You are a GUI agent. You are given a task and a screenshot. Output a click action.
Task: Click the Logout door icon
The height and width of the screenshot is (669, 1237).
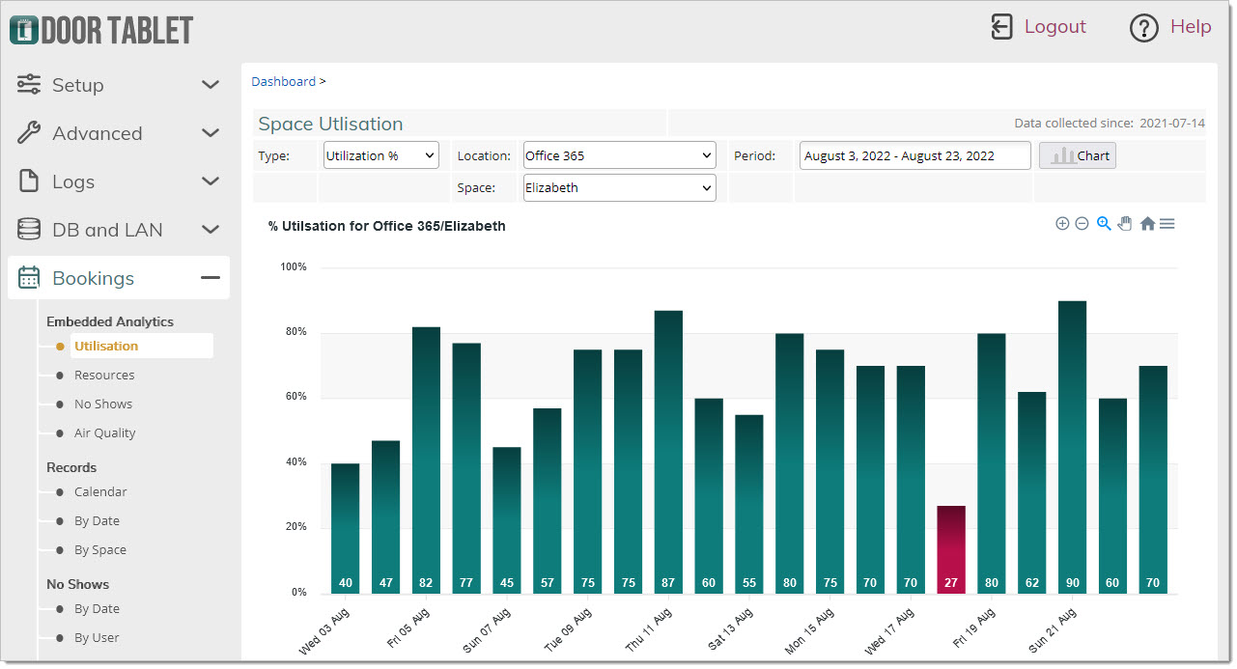tap(1002, 27)
